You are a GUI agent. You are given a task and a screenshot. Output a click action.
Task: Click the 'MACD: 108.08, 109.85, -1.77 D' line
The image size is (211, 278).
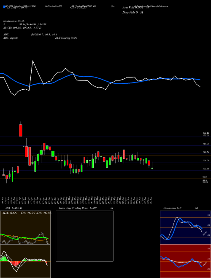tap(22, 28)
